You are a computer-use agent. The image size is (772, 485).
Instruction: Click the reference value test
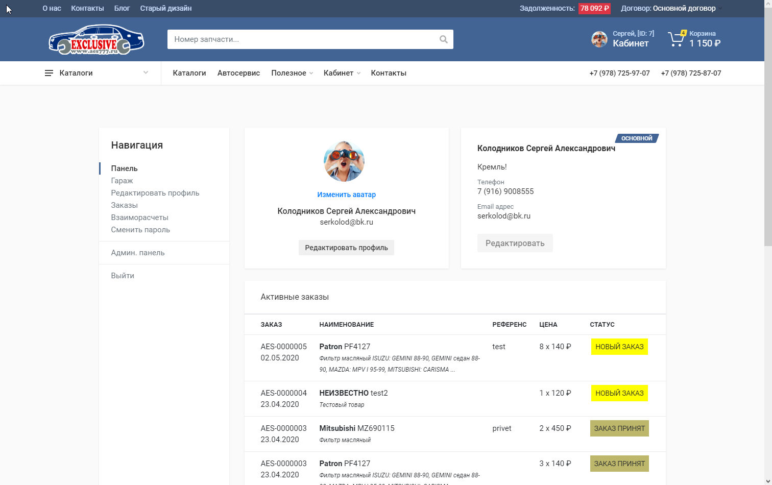coord(499,347)
